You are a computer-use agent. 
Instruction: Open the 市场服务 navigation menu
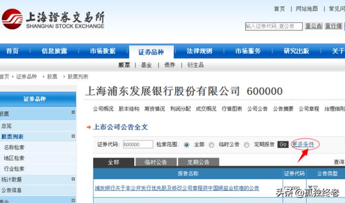[x=248, y=51]
